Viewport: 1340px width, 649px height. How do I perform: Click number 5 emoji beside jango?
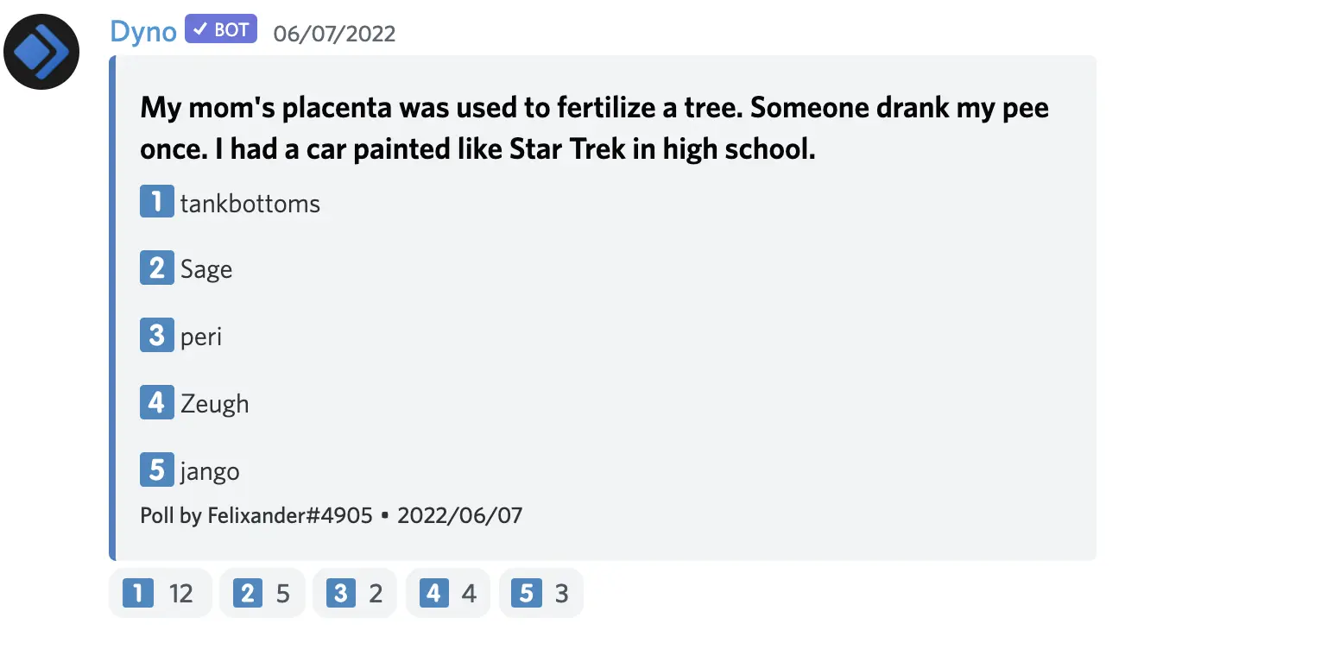click(x=156, y=469)
